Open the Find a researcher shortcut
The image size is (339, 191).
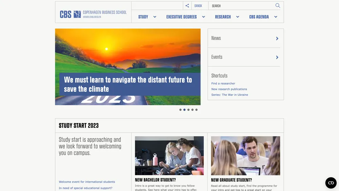pos(223,83)
